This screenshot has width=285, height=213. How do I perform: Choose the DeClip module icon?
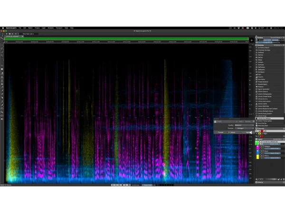tap(256, 57)
